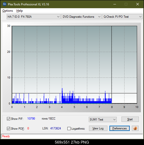Click the vertical marker line at 8 on the graph
This screenshot has width=144, height=145.
click(112, 65)
